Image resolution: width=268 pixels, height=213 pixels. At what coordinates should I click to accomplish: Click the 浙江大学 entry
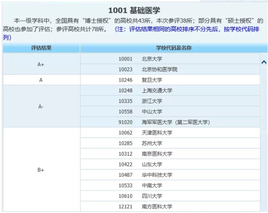pyautogui.click(x=152, y=101)
